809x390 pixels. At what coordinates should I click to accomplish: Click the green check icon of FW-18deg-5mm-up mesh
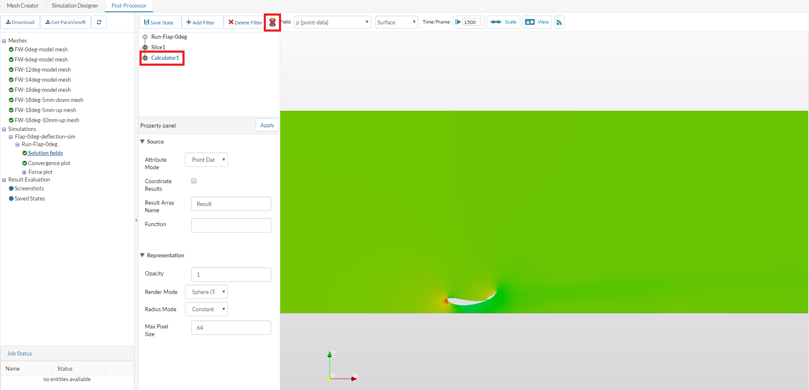point(11,110)
